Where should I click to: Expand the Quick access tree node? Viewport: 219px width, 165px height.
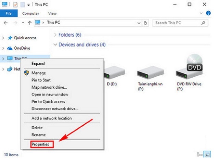(3, 38)
